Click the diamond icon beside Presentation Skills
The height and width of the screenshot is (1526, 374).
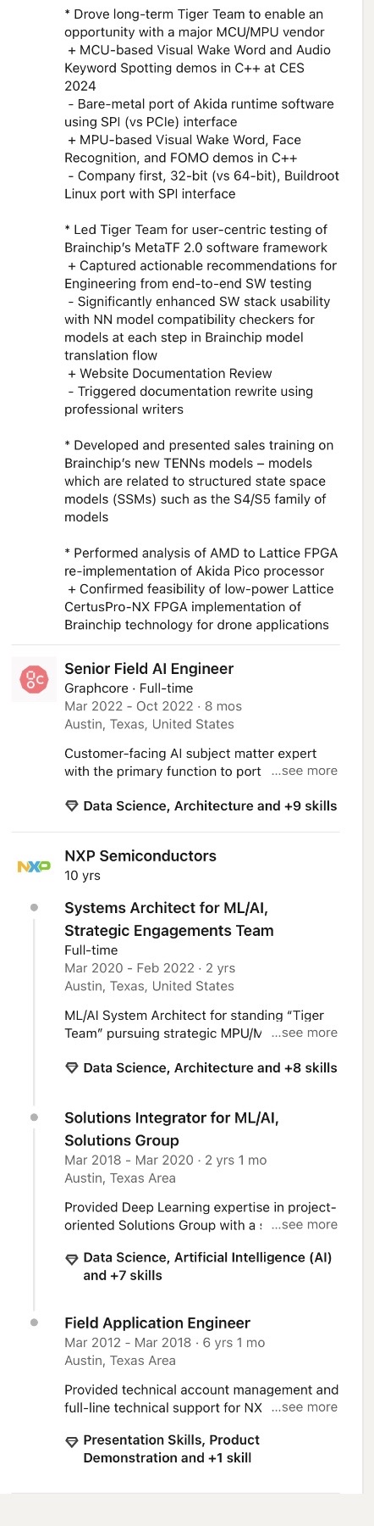tap(72, 1440)
